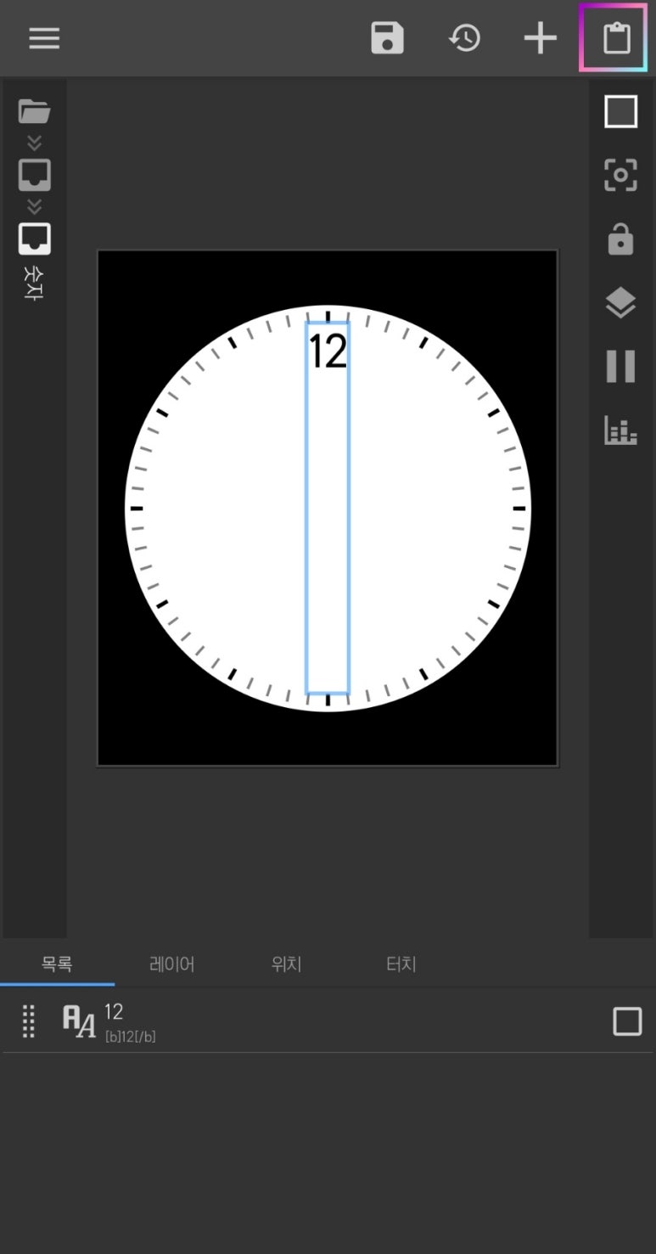Open the history restore icon
Screen dimensions: 656x1254
464,38
